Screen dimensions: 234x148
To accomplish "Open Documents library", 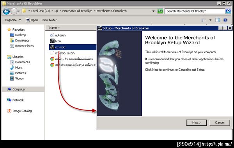I will tap(22, 62).
